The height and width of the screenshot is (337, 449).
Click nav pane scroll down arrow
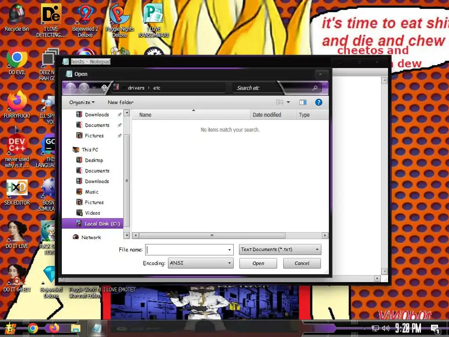coord(127,235)
